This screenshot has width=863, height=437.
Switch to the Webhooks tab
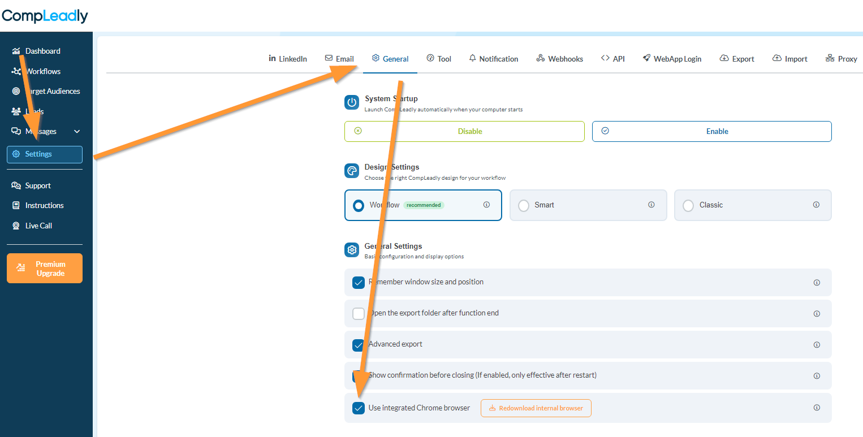(x=559, y=59)
